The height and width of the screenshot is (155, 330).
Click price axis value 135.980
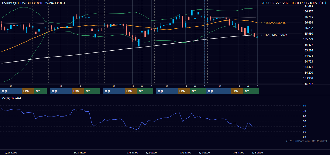click(x=308, y=34)
